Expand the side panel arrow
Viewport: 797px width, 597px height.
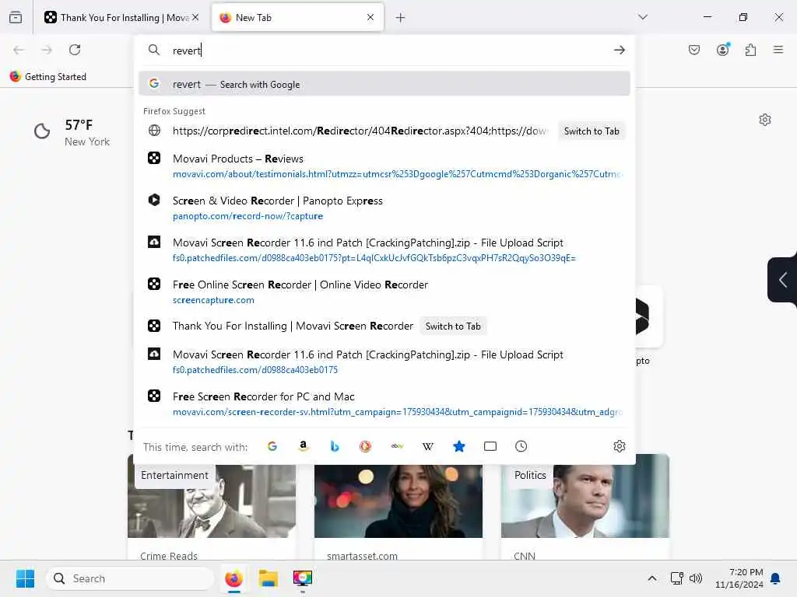783,280
